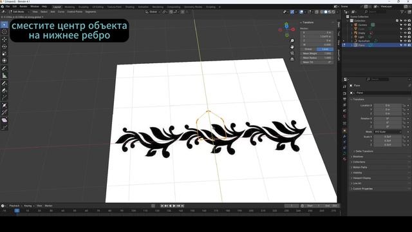The image size is (412, 232).
Task: Expand the Custom Properties panel
Action: pos(362,189)
